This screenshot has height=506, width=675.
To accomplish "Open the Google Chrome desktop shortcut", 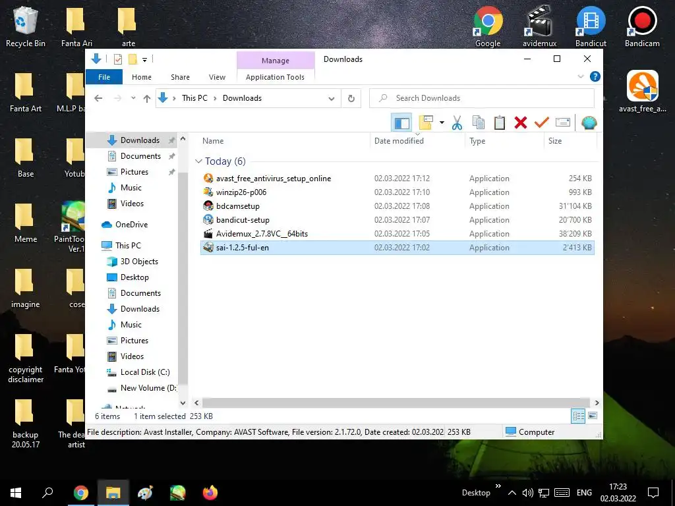I will (x=488, y=26).
